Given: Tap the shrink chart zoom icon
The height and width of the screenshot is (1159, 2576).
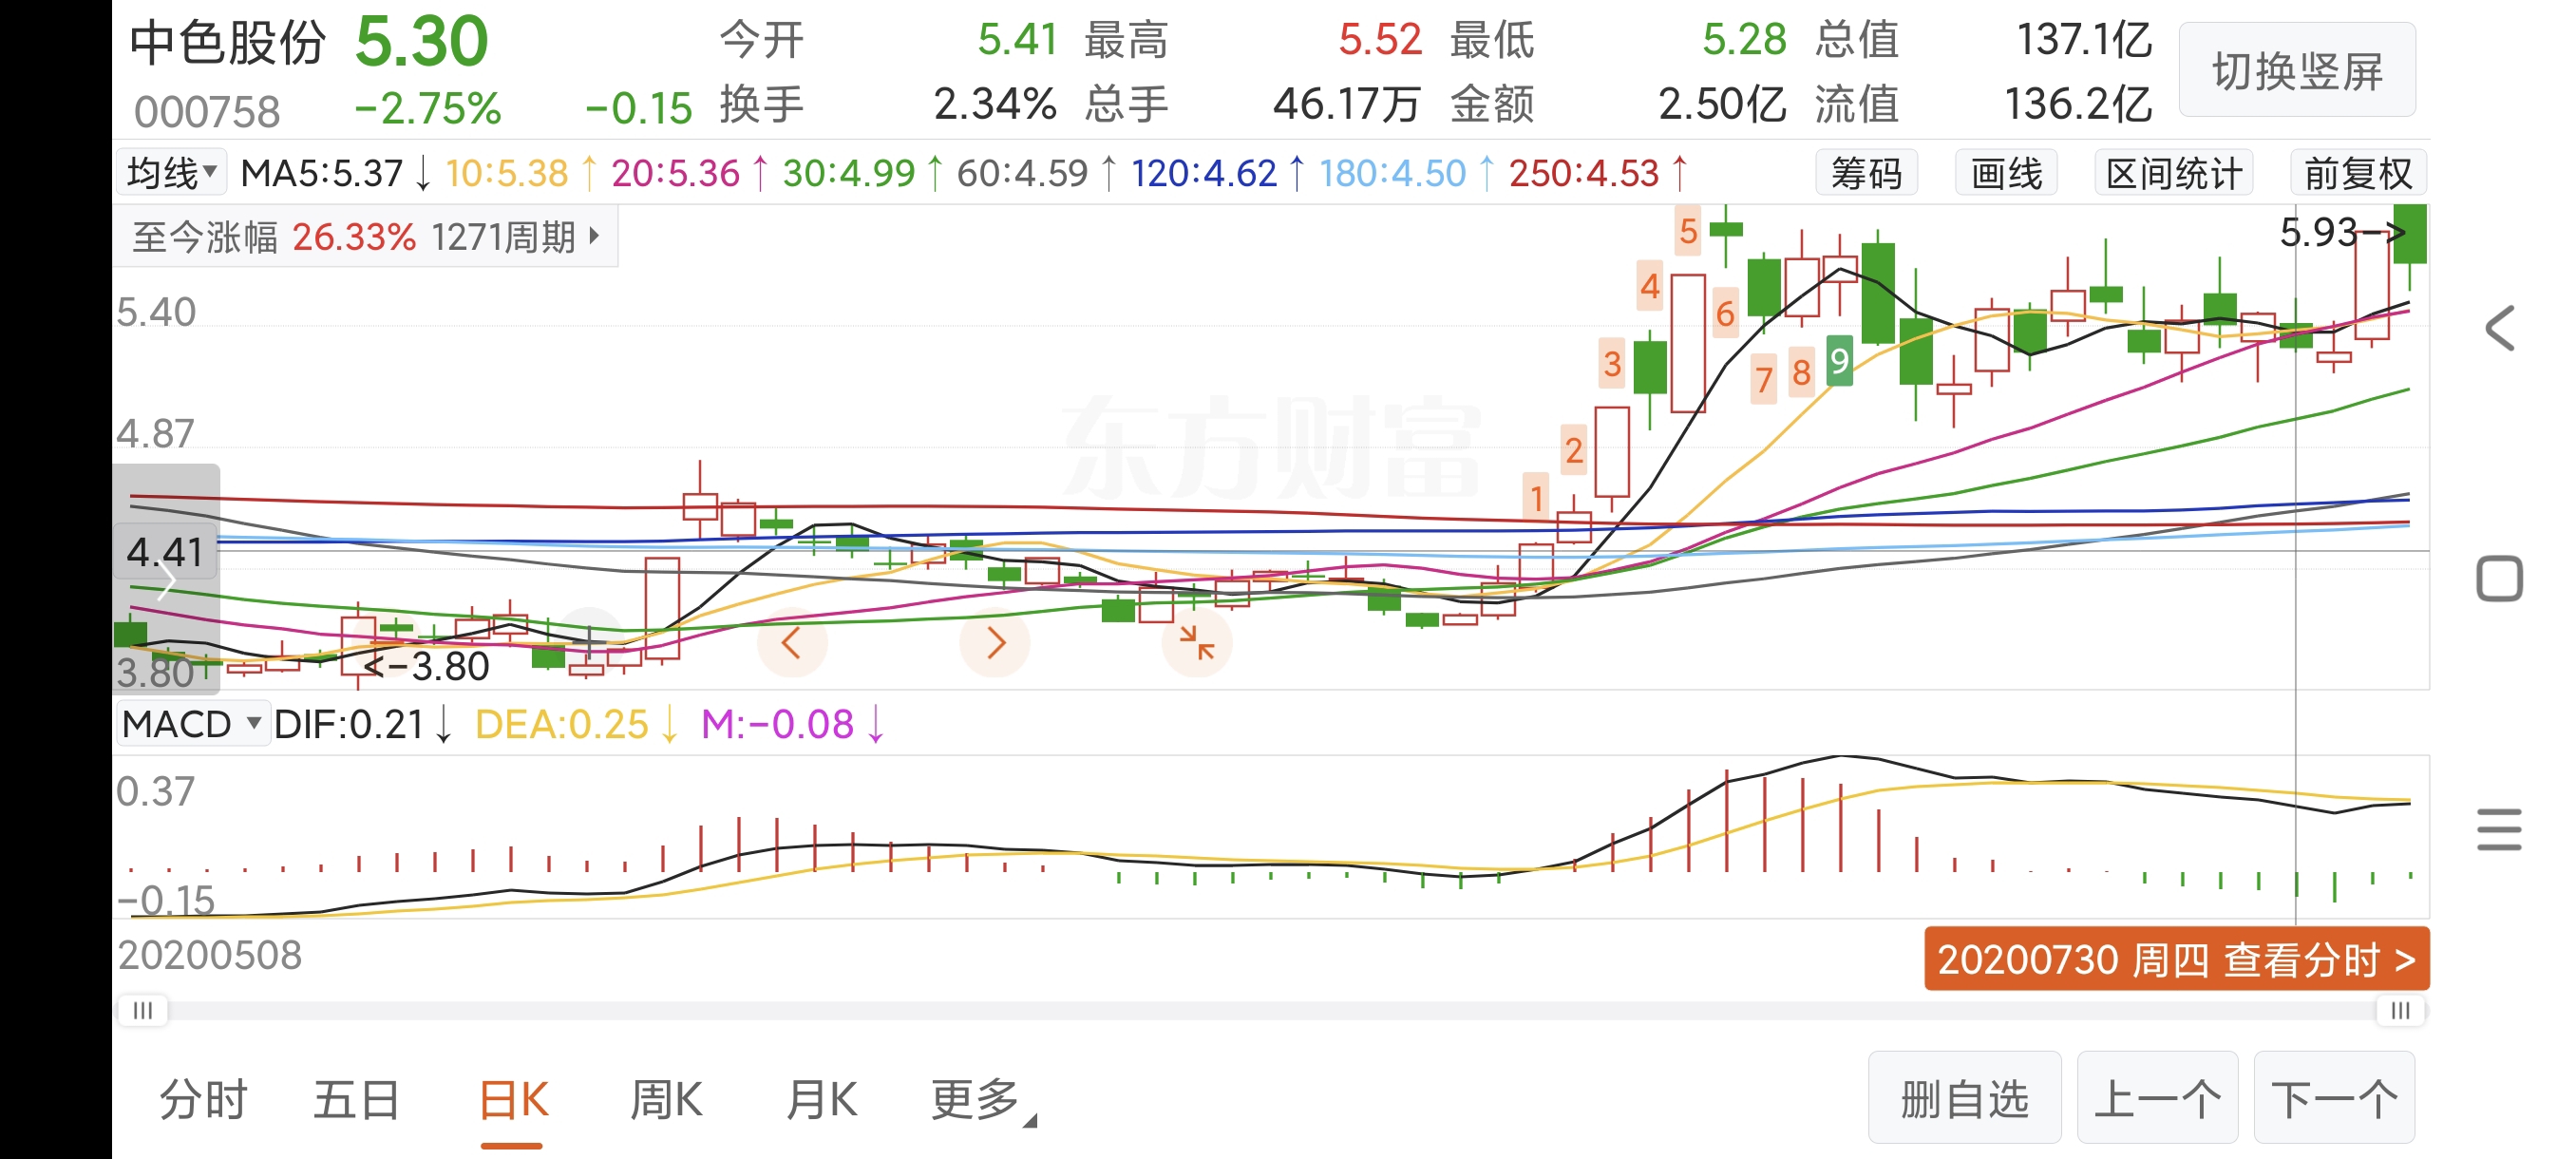Looking at the screenshot, I should pyautogui.click(x=1196, y=643).
